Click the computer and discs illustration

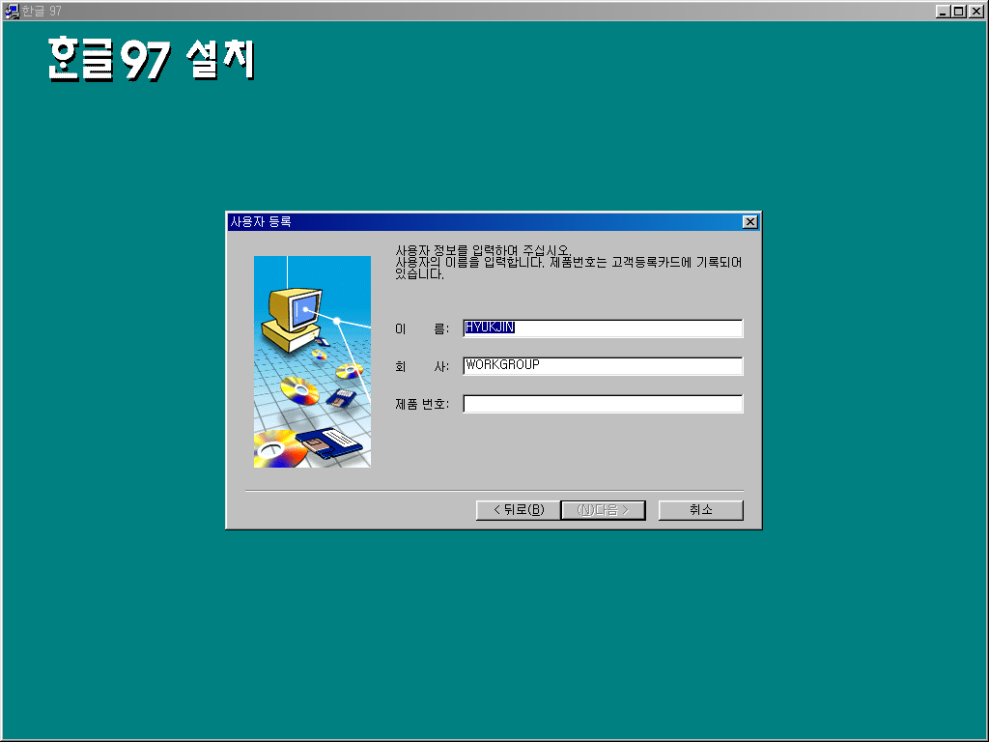(312, 361)
